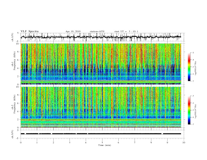Click the ch.2 spectrogram color scale bar
This screenshot has height=160, width=207.
pyautogui.click(x=189, y=110)
